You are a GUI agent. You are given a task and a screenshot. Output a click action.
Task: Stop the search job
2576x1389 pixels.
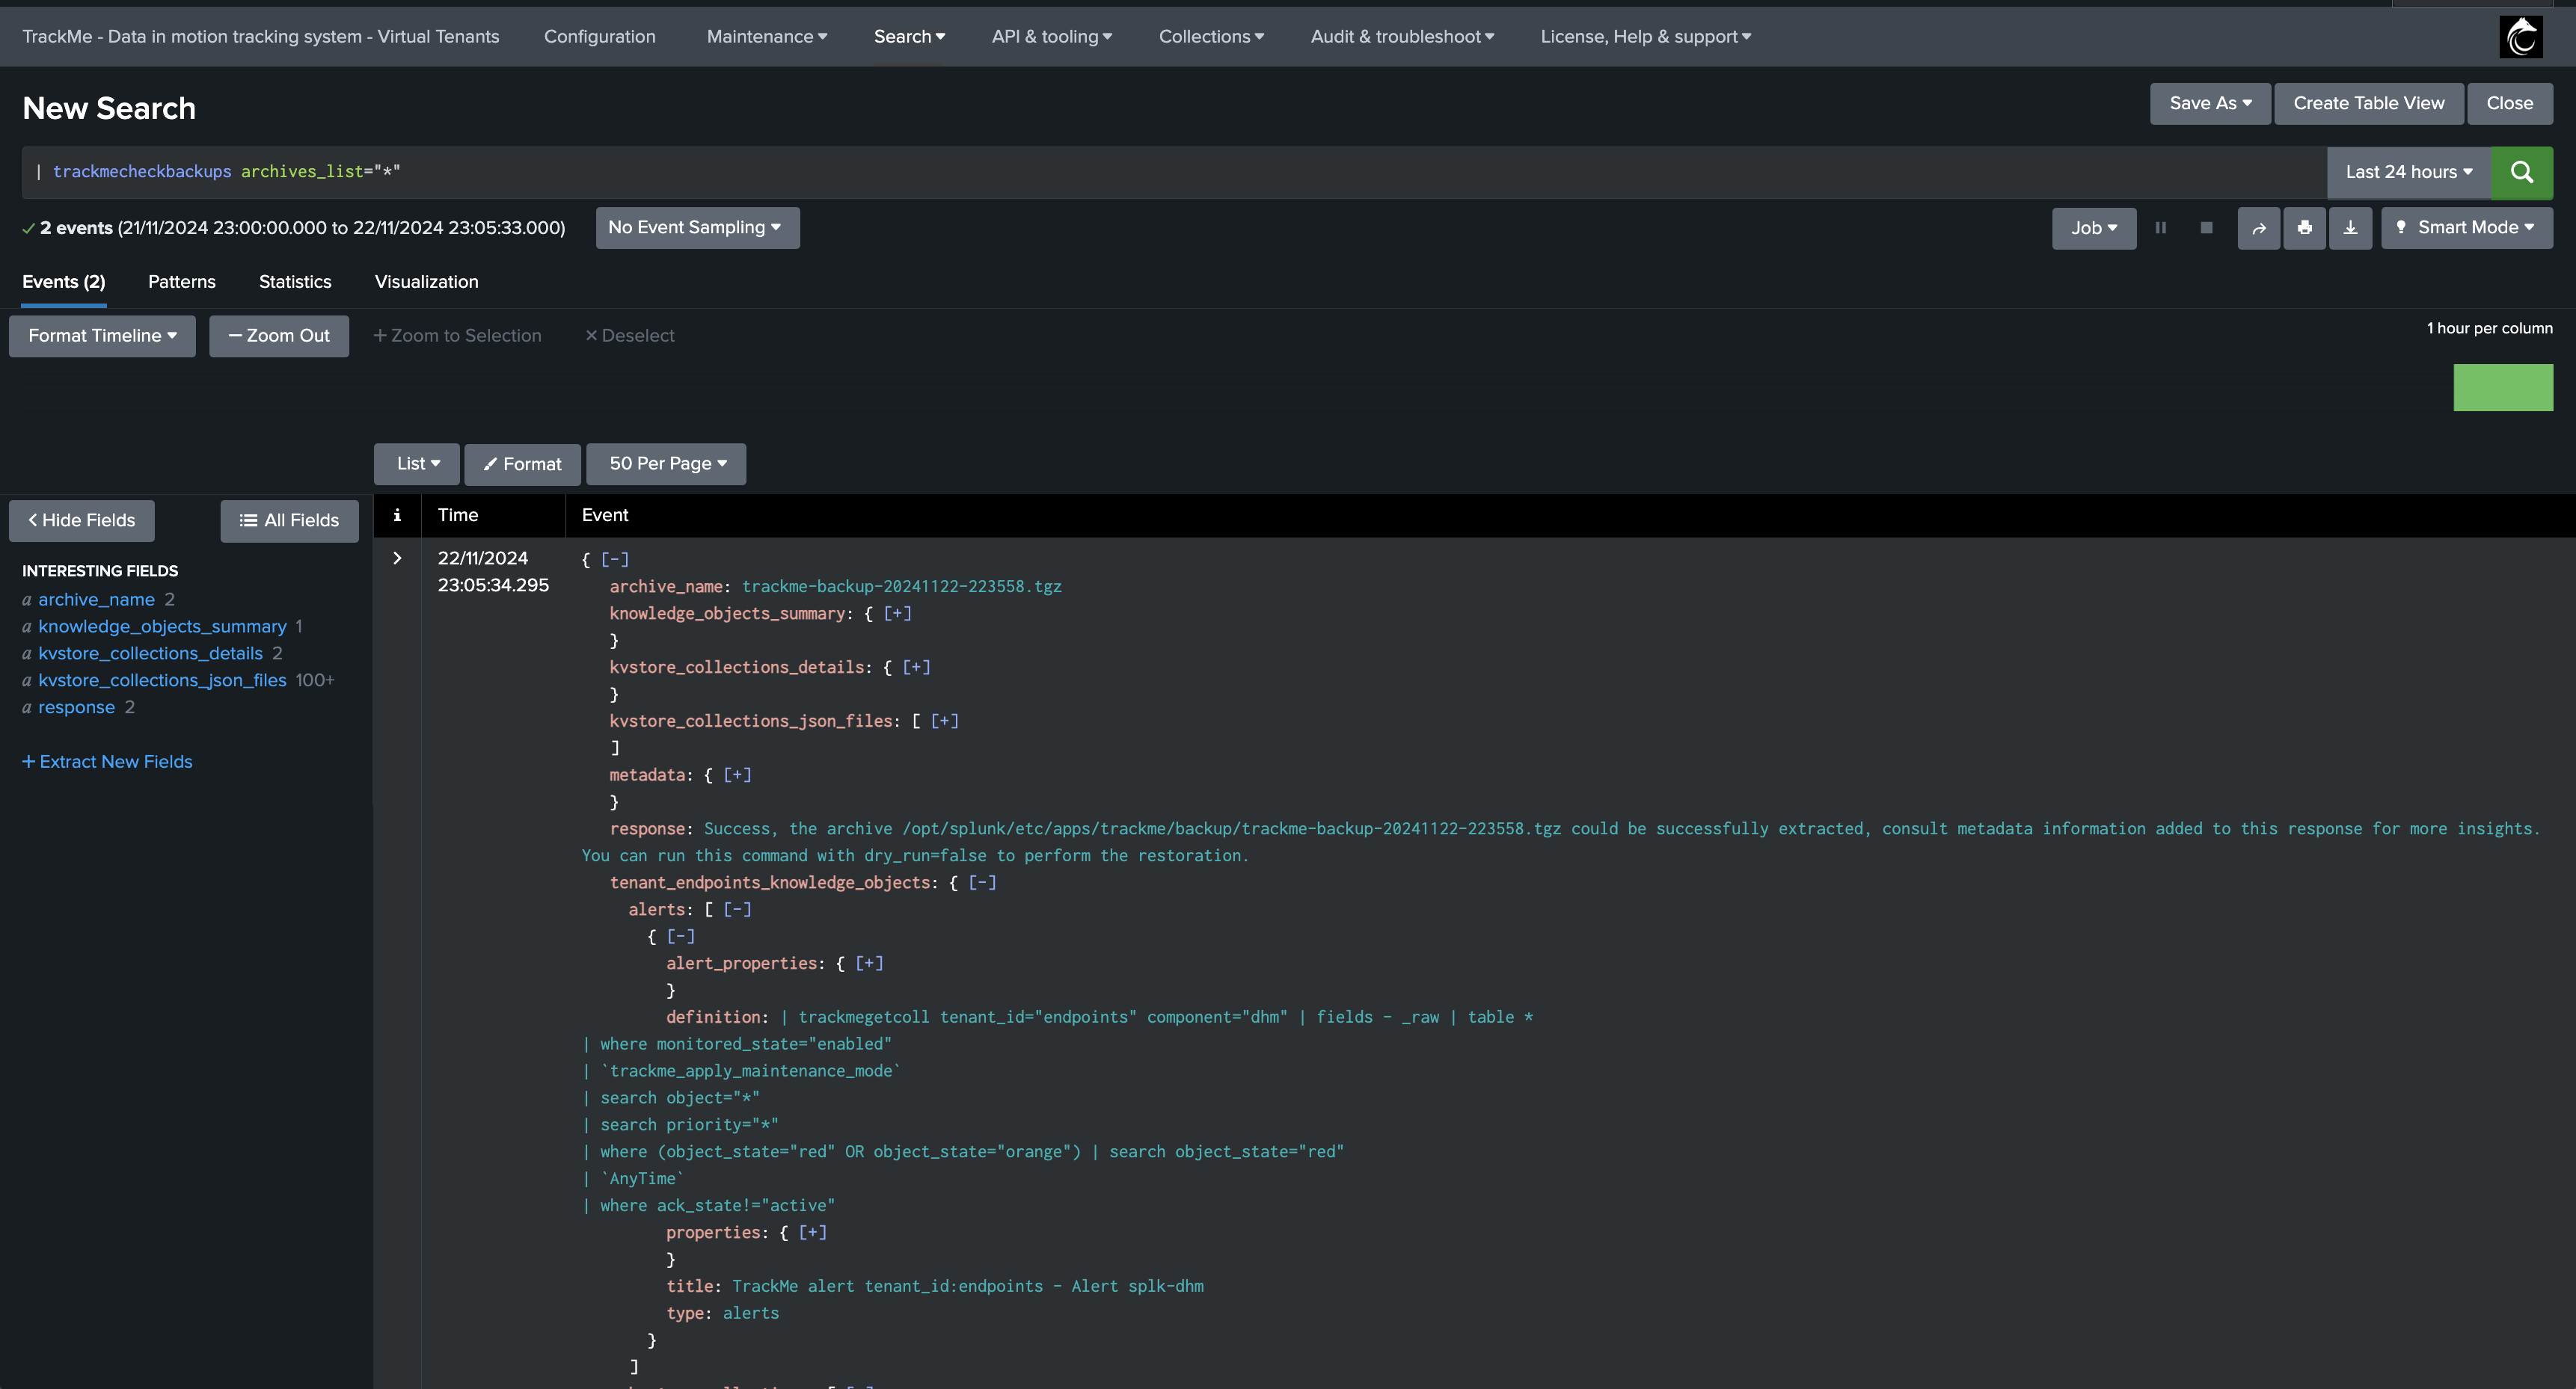tap(2206, 228)
